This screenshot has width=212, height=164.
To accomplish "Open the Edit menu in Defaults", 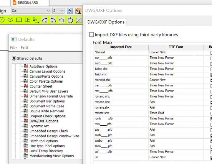I will point(24,47).
